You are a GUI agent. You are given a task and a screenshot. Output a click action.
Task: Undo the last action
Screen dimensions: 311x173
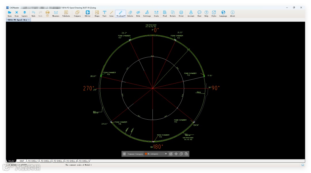pyautogui.click(x=33, y=14)
